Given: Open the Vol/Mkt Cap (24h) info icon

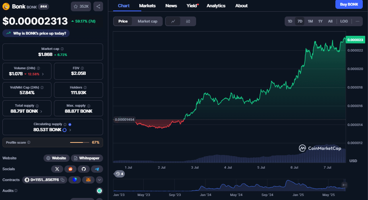Looking at the screenshot, I should click(x=42, y=87).
